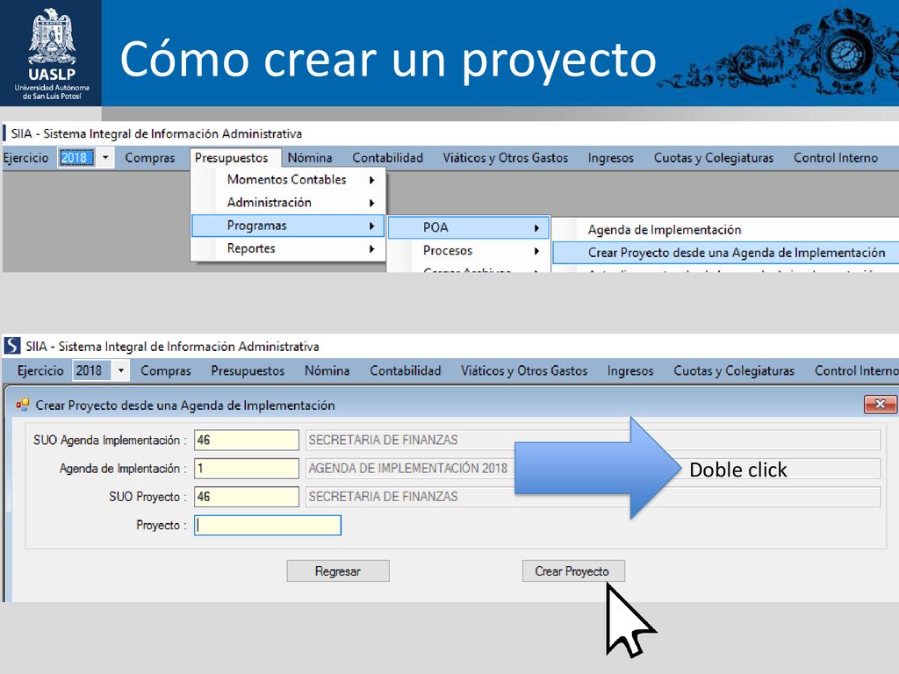Viewport: 899px width, 674px height.
Task: Click the UASLP logo
Action: (x=52, y=54)
